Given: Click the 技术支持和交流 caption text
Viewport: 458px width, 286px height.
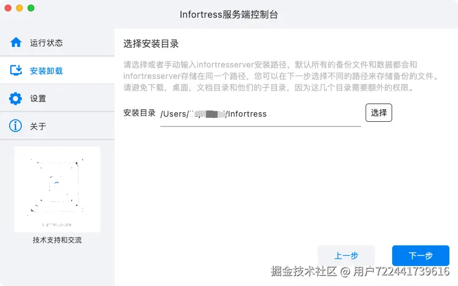Looking at the screenshot, I should tap(57, 240).
